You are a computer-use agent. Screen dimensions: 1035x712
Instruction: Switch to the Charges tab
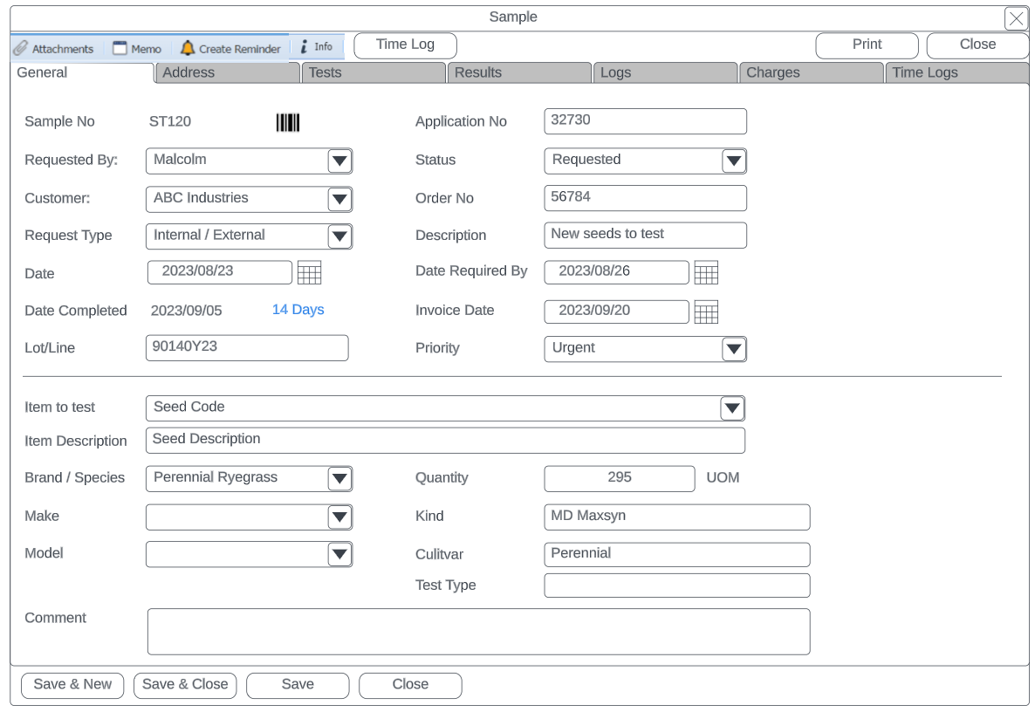coord(812,73)
